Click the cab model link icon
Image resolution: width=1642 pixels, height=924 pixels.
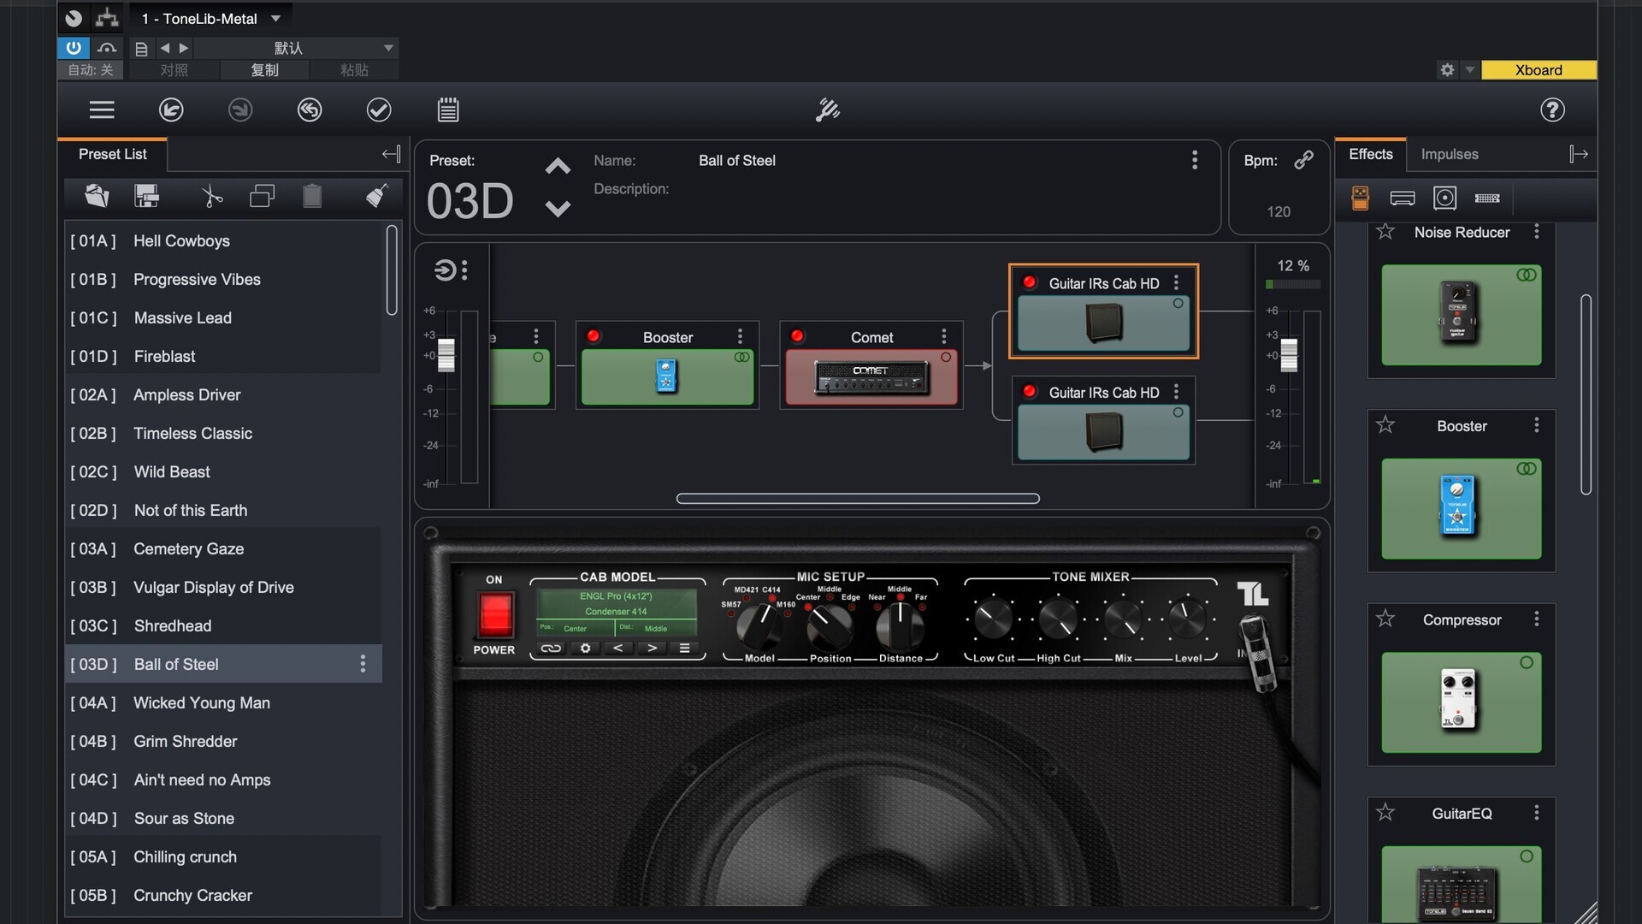pyautogui.click(x=551, y=648)
